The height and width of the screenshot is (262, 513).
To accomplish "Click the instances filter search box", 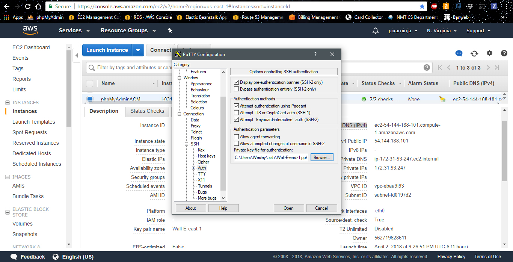I will click(x=258, y=68).
